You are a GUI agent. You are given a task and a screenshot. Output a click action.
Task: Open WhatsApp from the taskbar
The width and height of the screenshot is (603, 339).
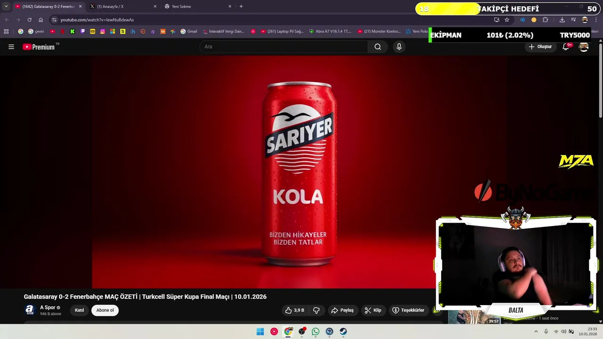[316, 331]
